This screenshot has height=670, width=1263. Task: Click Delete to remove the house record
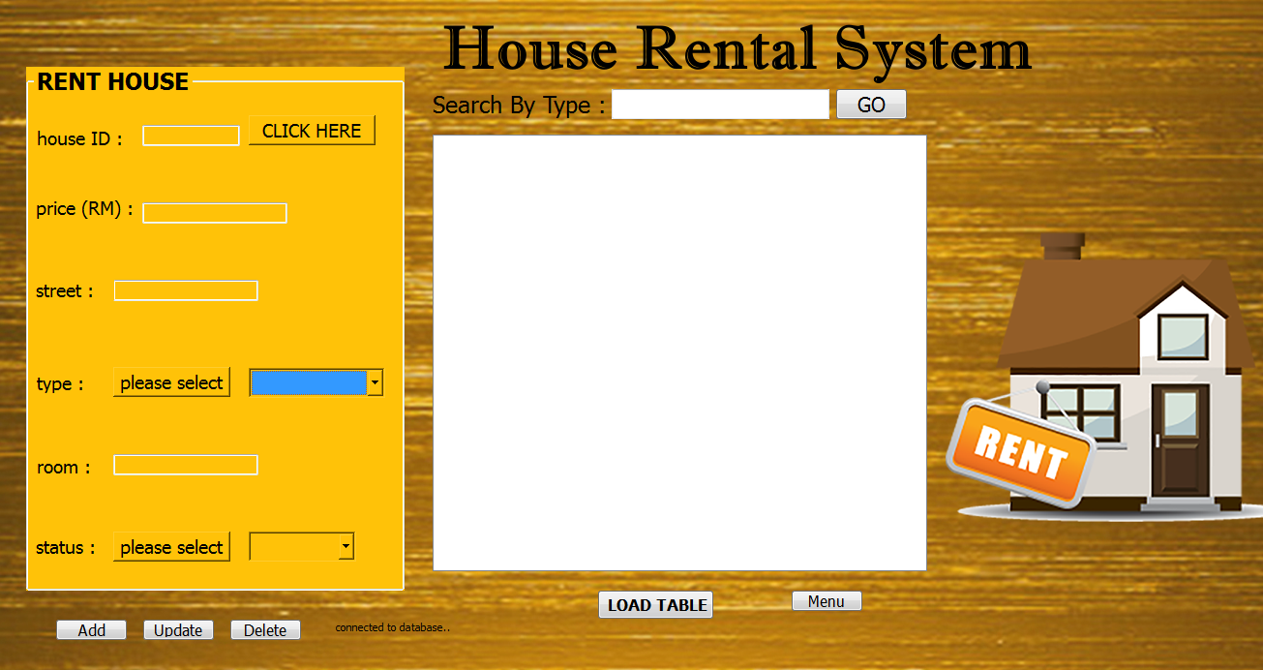tap(265, 629)
